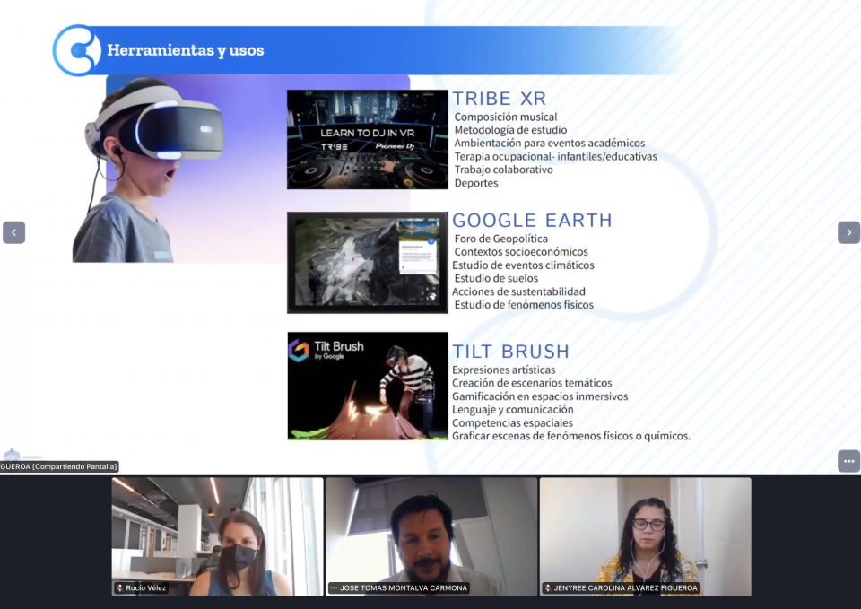Click the text Metodología de estudio
Image resolution: width=861 pixels, height=609 pixels.
click(510, 130)
